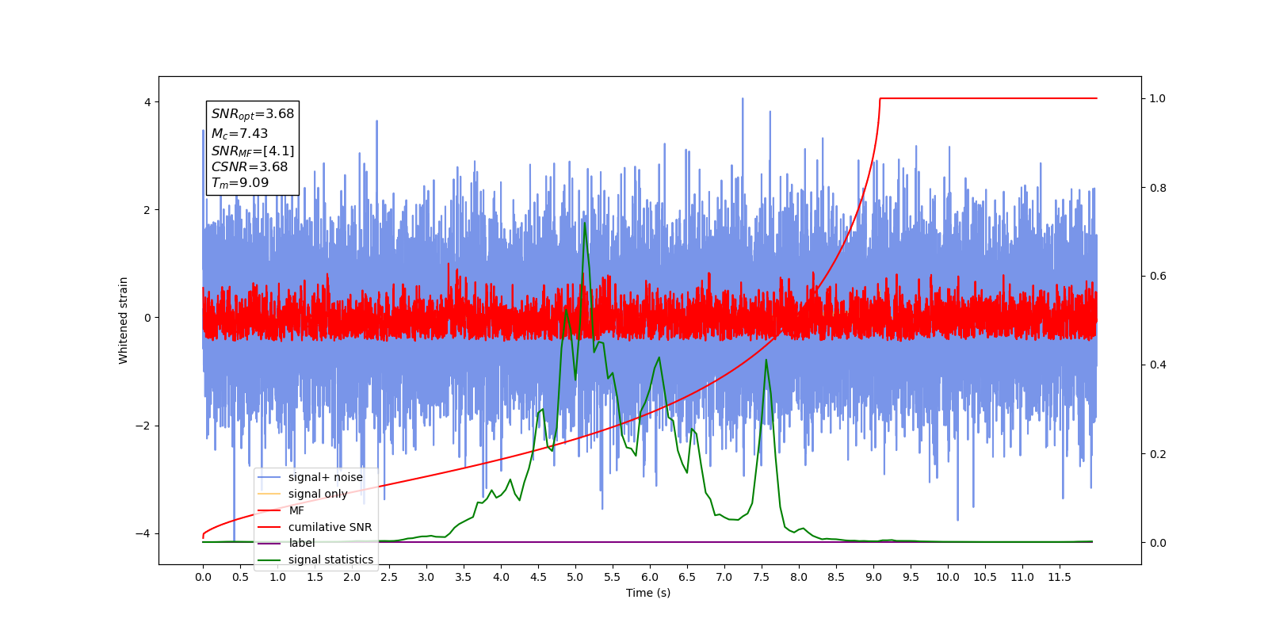Viewport: 1268px width, 634px height.
Task: Click the 1.5 tick on the time axis
Action: coord(315,577)
